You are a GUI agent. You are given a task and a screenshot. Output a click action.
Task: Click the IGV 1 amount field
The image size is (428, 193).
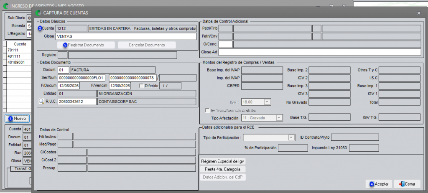(400, 94)
